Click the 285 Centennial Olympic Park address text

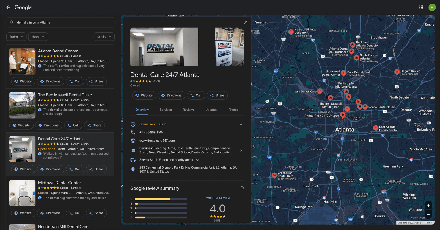(x=188, y=169)
